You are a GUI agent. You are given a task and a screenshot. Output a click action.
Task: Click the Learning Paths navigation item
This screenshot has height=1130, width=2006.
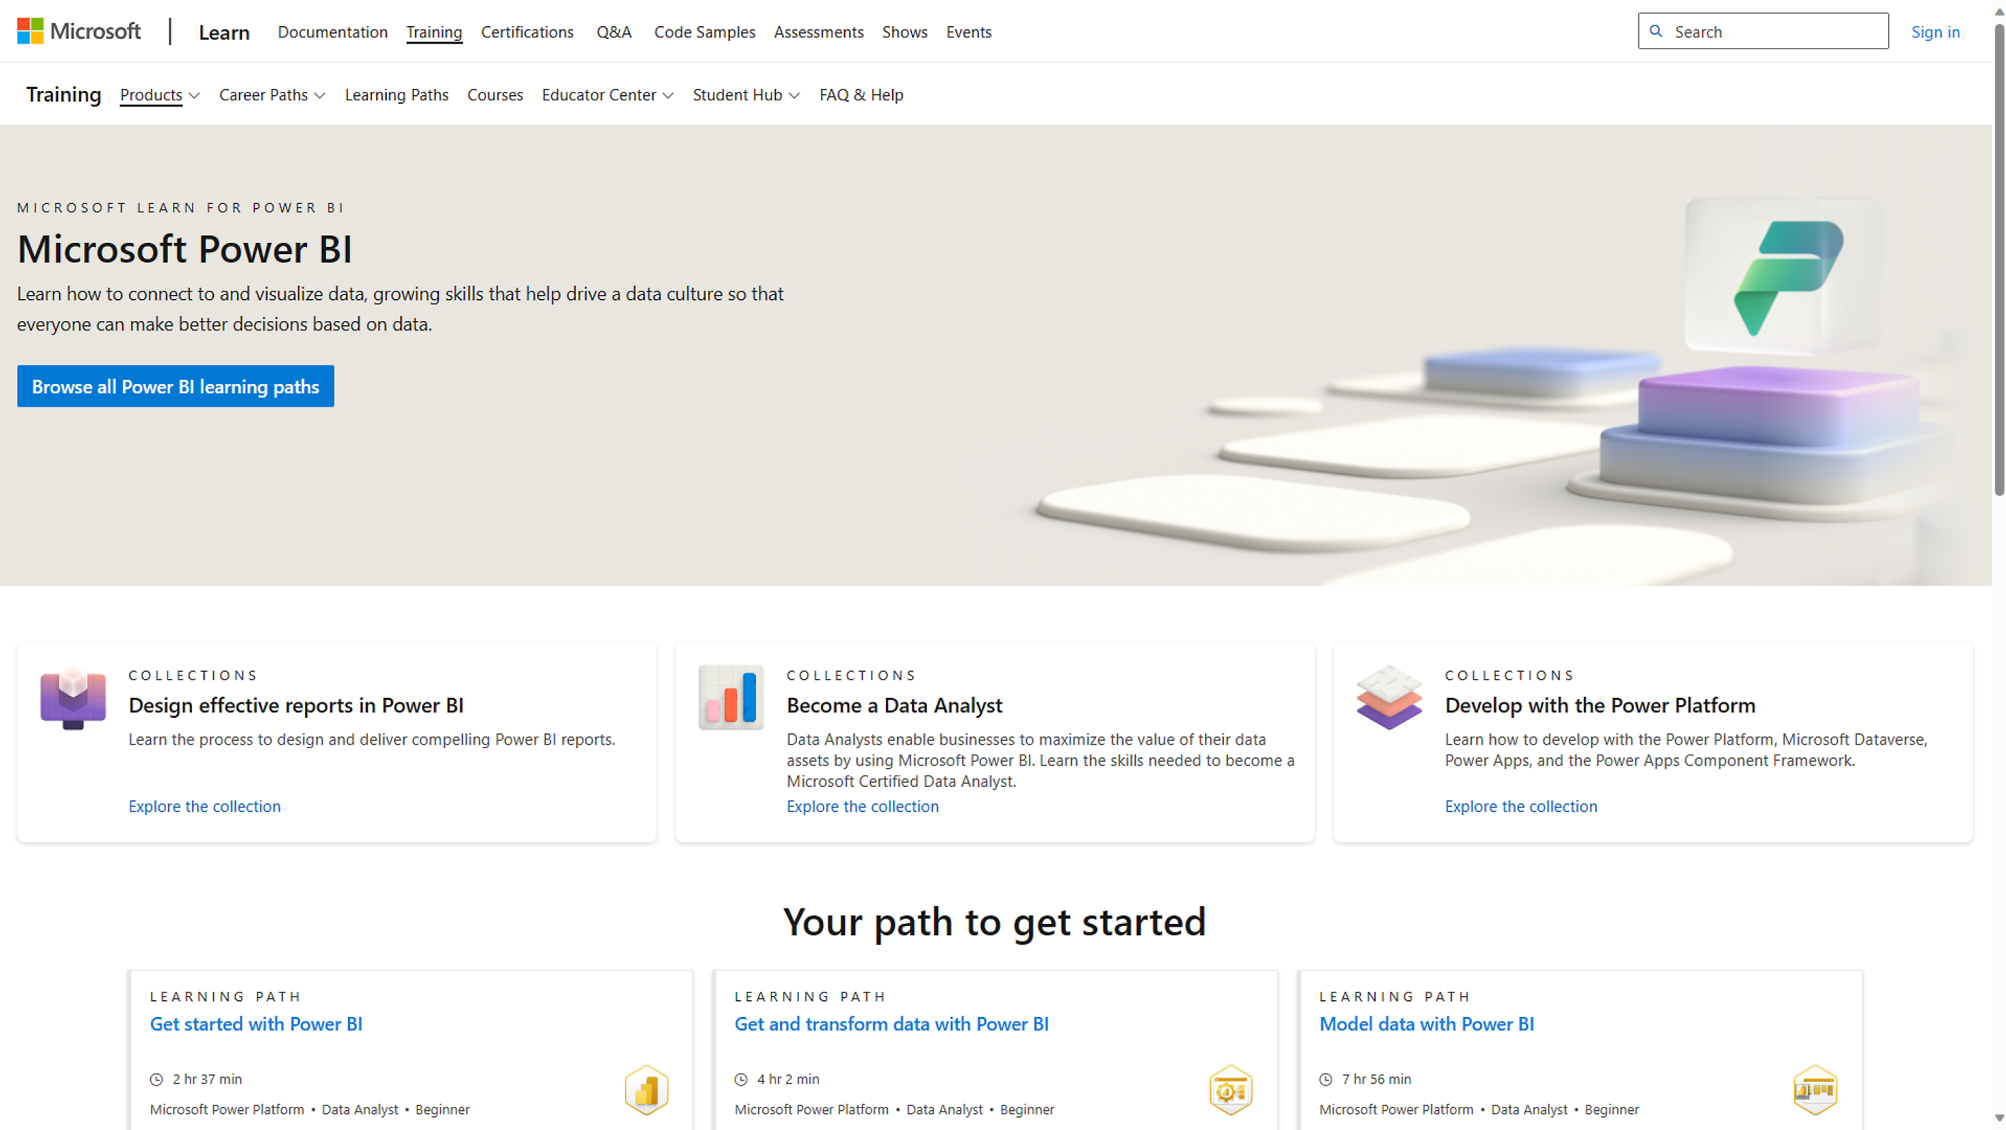pyautogui.click(x=395, y=95)
